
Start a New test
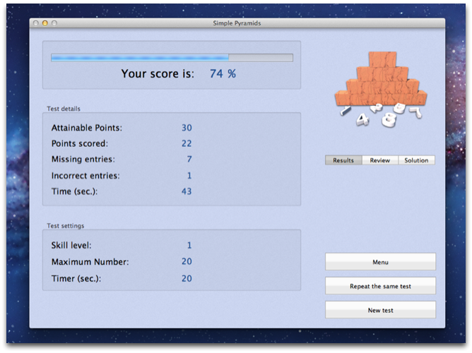pos(380,310)
